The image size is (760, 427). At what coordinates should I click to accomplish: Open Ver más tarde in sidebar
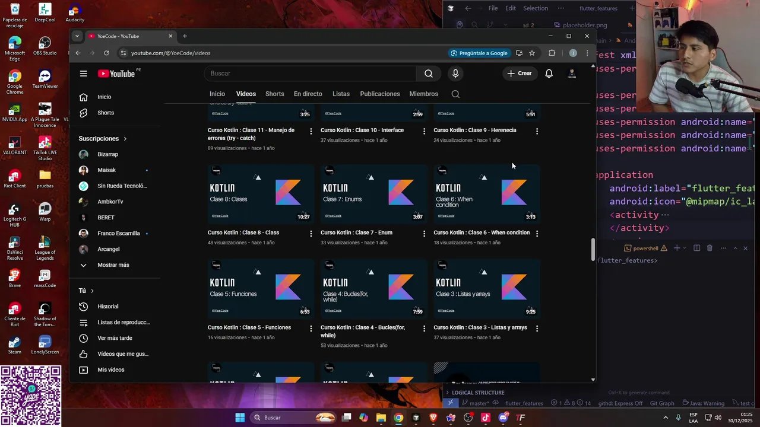pyautogui.click(x=115, y=338)
